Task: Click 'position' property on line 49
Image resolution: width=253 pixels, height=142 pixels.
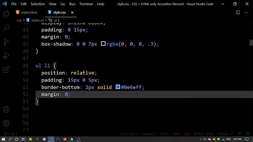Action: [53, 73]
